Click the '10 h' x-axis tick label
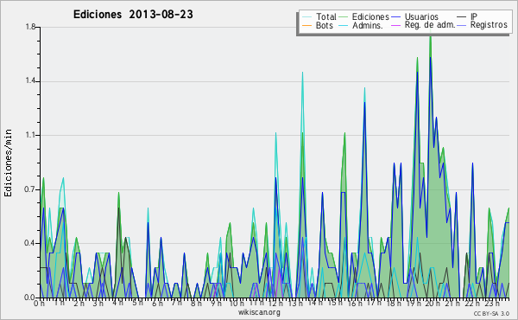 (x=237, y=303)
